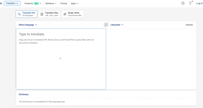
Task: Switch to the DeepL Write tab
Action: [x=72, y=14]
